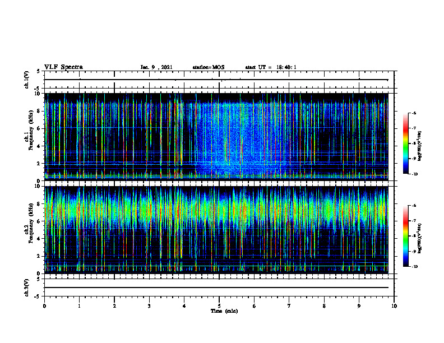Screen dimensions: 444x343
Task: Click the "ch.1(V)" waveform axis label
Action: [x=26, y=80]
